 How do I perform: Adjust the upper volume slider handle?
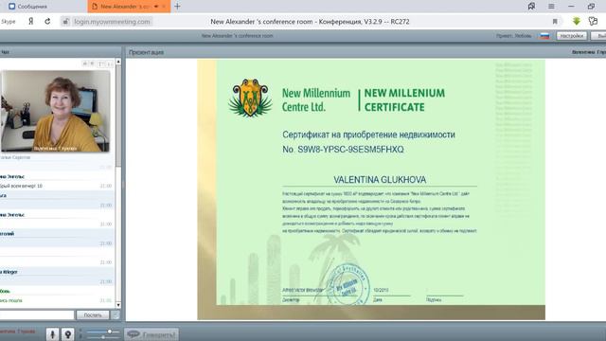point(110,332)
